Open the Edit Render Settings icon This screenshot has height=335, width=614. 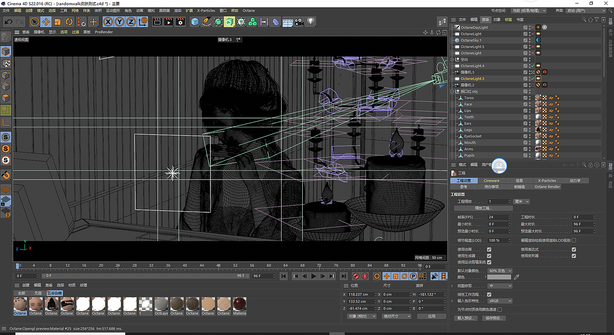[180, 22]
